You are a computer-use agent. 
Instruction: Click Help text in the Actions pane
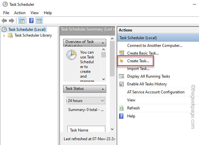[131, 116]
